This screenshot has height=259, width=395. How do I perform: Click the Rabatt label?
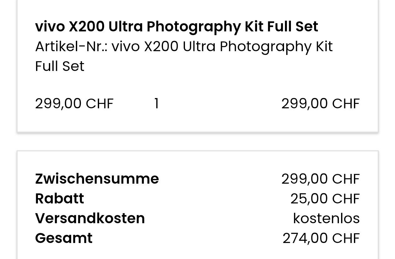point(60,199)
